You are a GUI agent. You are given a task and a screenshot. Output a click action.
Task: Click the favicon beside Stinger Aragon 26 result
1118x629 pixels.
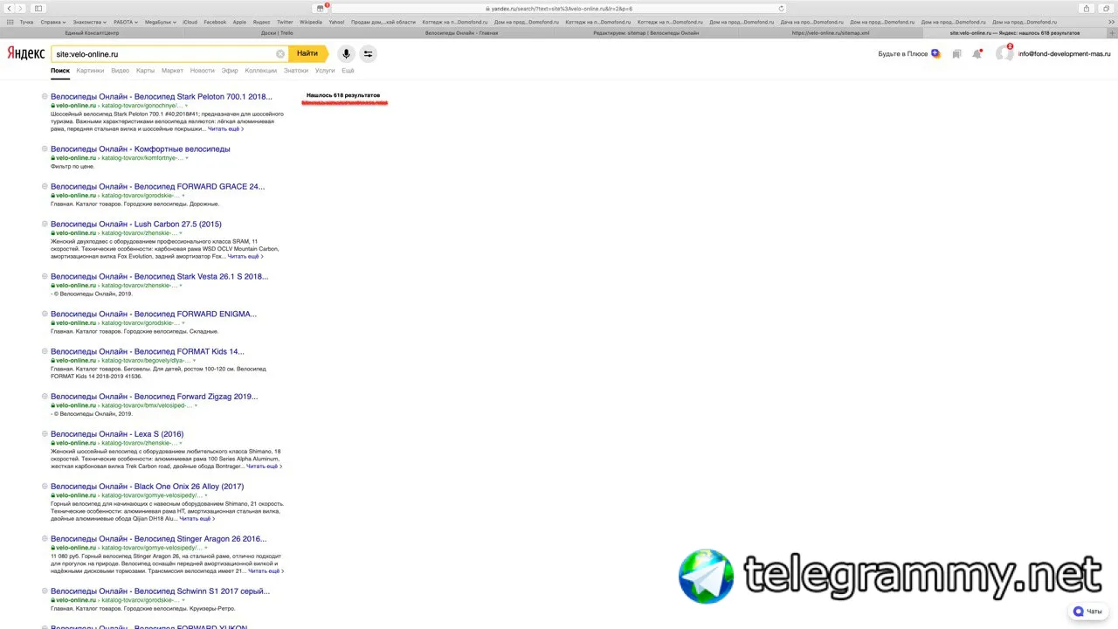45,538
